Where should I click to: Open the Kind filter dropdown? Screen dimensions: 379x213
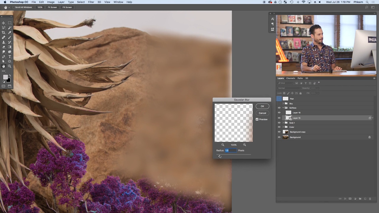(285, 83)
